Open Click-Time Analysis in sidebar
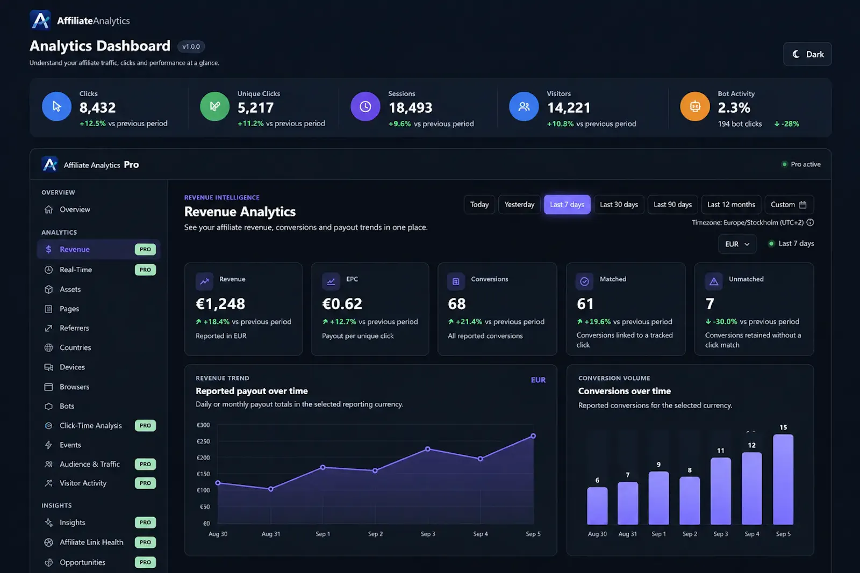The width and height of the screenshot is (860, 573). click(99, 425)
